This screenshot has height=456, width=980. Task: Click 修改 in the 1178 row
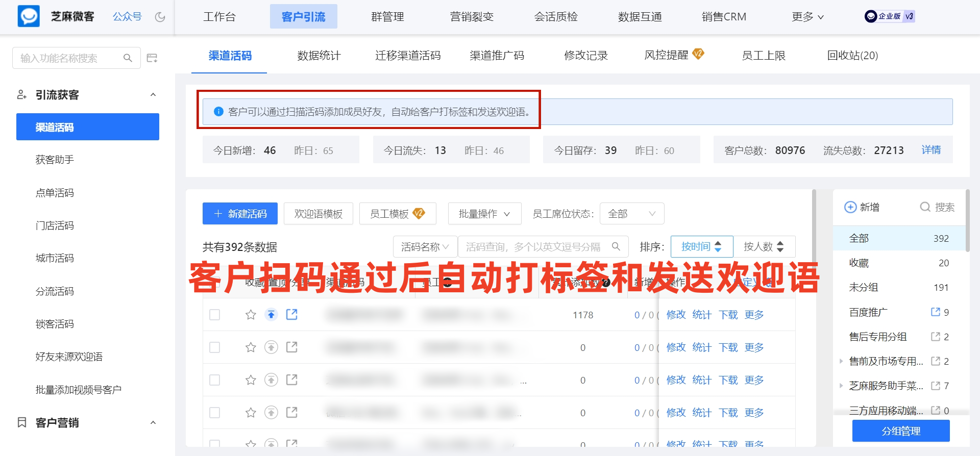coord(676,315)
